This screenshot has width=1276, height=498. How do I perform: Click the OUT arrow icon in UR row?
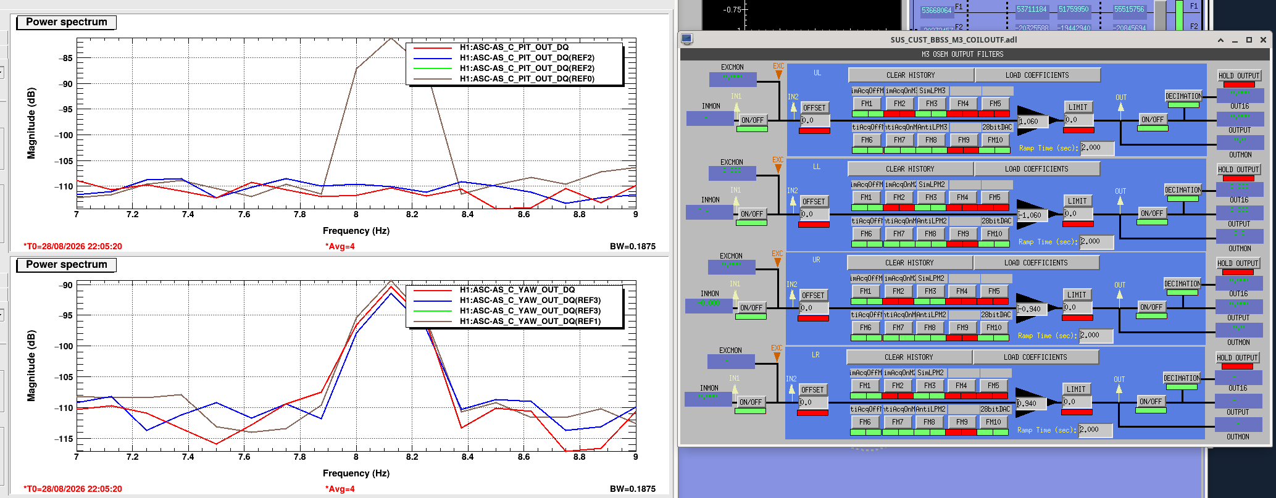1119,295
